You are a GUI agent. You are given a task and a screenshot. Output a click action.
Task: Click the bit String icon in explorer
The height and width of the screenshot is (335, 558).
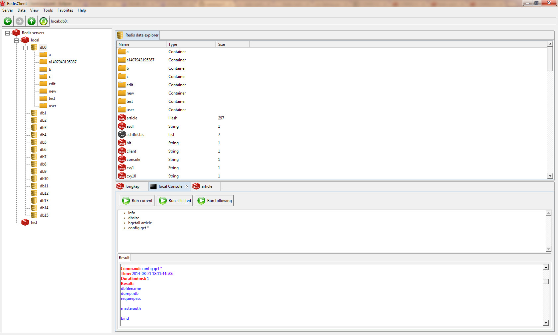[x=122, y=143]
